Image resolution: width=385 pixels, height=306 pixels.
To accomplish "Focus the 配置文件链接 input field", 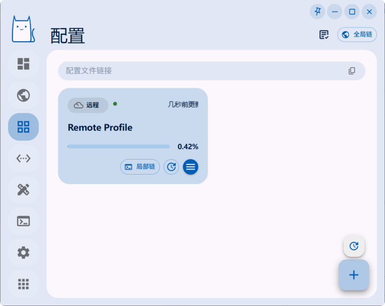I will pos(212,71).
